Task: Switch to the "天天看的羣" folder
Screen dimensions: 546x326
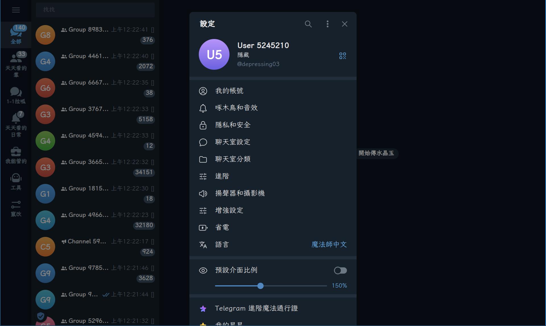Action: [x=16, y=64]
